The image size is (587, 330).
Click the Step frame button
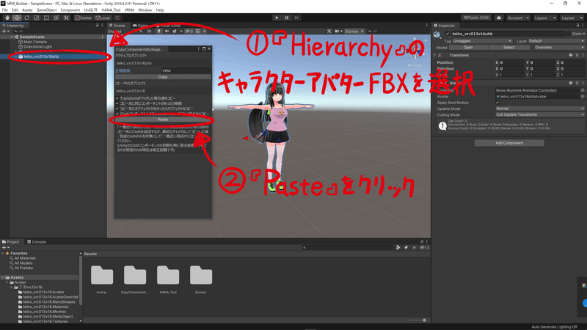tap(296, 18)
